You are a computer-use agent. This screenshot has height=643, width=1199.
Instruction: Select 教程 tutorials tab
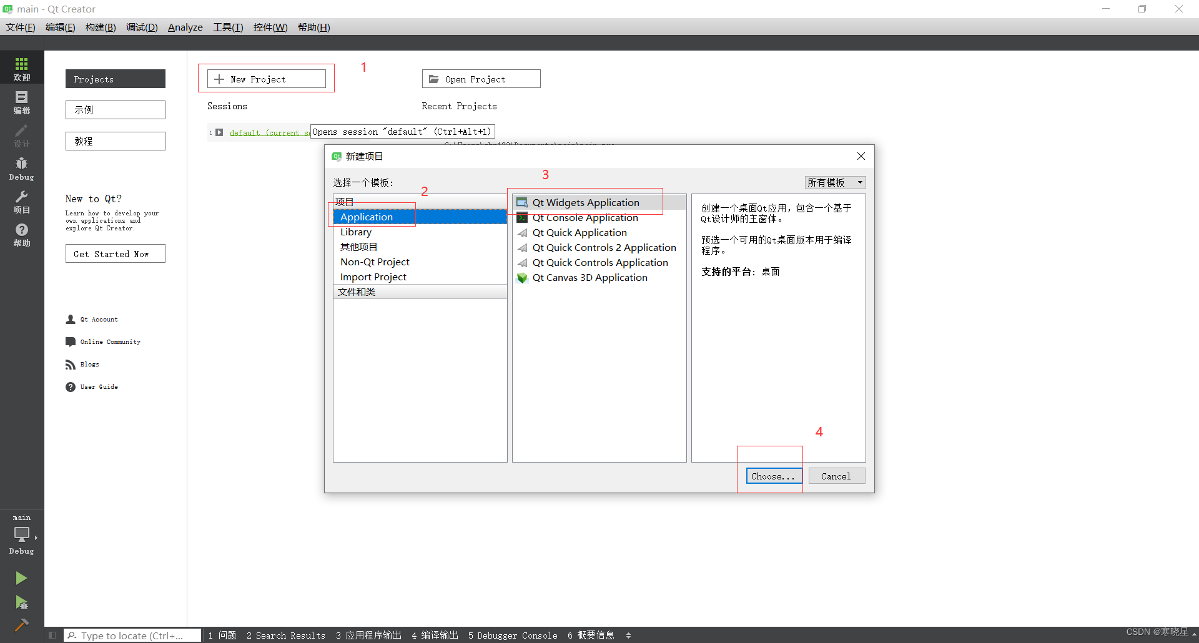pos(116,141)
